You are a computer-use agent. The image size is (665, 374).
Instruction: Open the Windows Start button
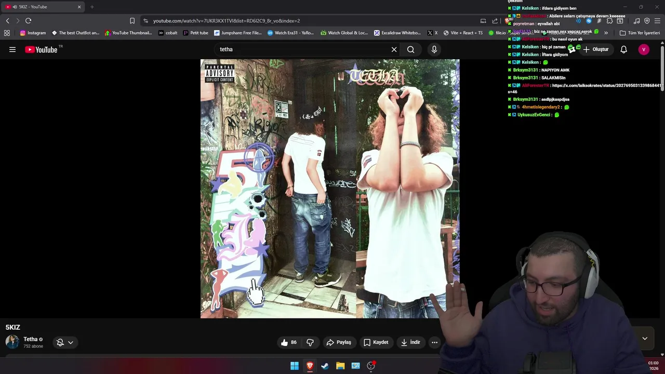pos(295,366)
